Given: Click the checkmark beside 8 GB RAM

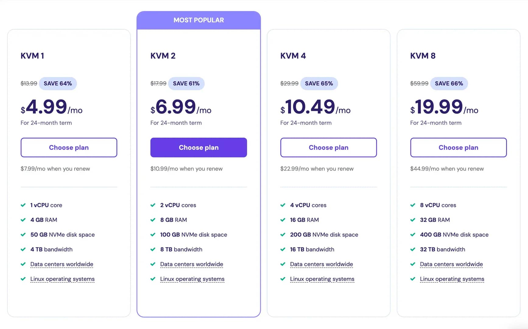Looking at the screenshot, I should point(153,220).
